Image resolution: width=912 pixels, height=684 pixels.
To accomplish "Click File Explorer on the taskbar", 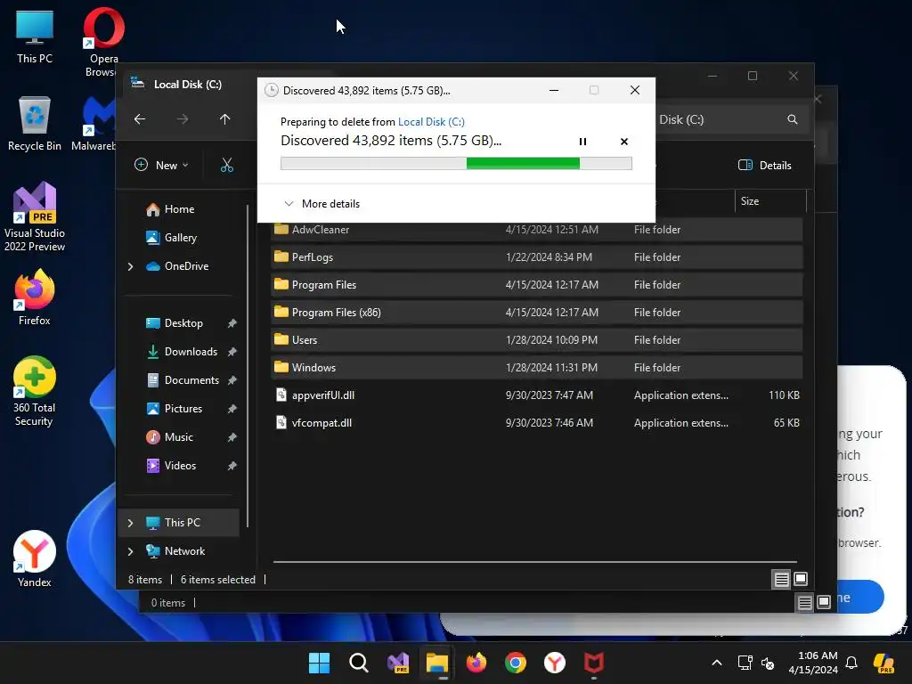I will 436,663.
